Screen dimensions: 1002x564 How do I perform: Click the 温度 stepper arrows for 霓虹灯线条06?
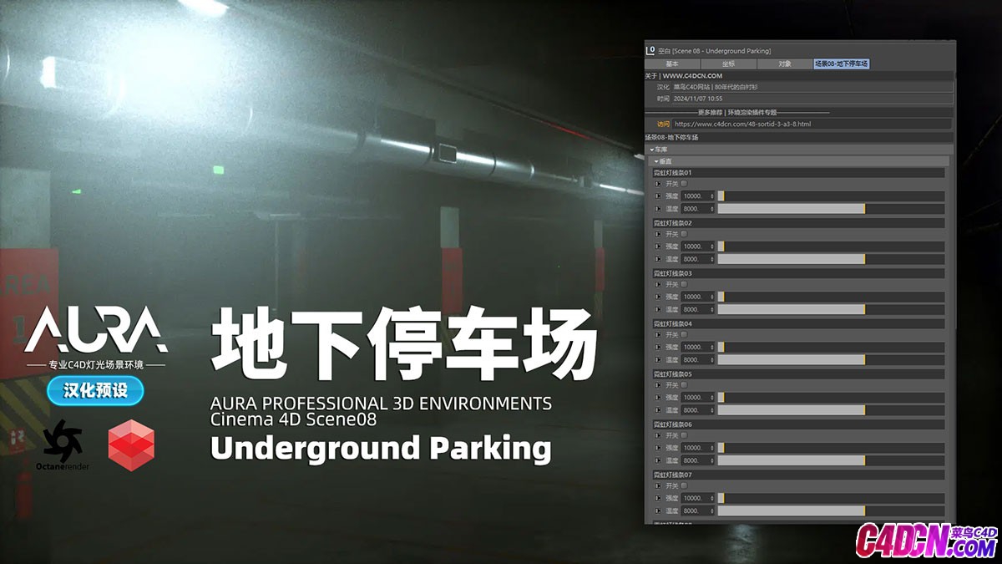click(712, 460)
